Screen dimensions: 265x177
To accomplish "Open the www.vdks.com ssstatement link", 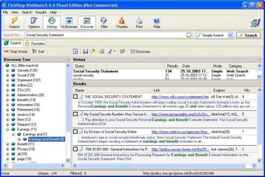I will coord(180,97).
